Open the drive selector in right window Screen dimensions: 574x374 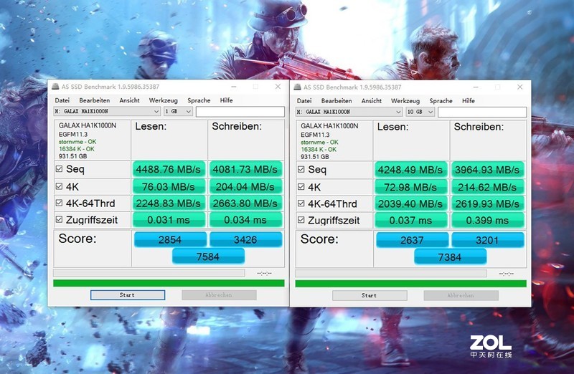pos(349,112)
